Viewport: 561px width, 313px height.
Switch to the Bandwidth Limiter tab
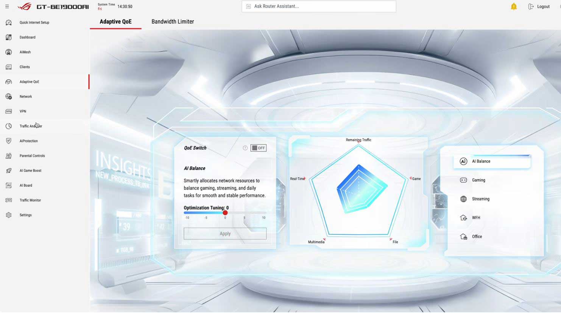pos(173,22)
